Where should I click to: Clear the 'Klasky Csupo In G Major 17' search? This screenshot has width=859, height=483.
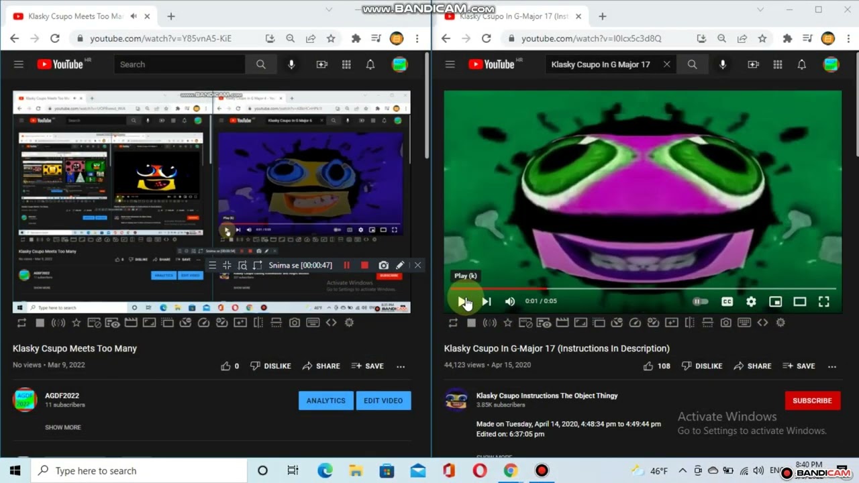[666, 64]
